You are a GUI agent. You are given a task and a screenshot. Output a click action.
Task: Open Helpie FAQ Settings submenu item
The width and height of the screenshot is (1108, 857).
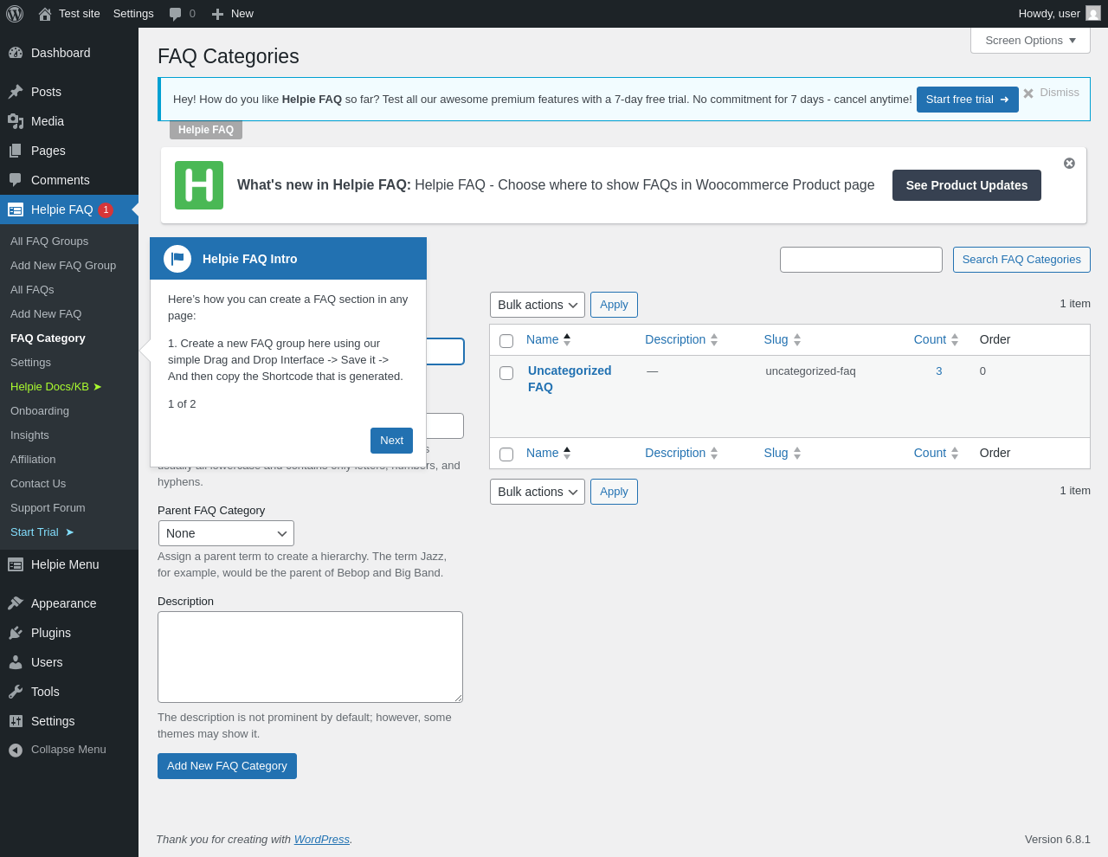30,363
